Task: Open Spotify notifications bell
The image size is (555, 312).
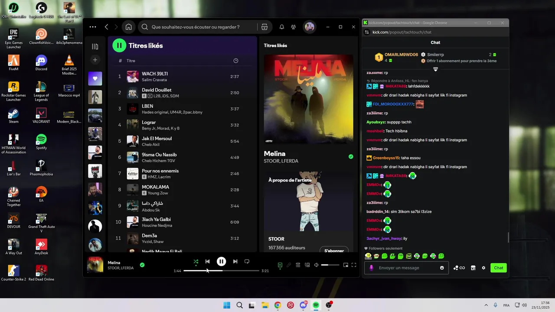Action: click(x=282, y=27)
